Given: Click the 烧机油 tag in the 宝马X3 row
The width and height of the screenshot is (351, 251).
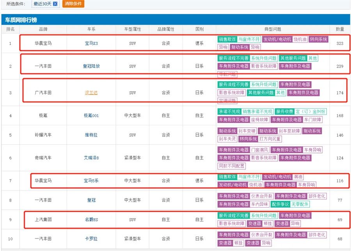Looking at the screenshot, I should point(300,39).
